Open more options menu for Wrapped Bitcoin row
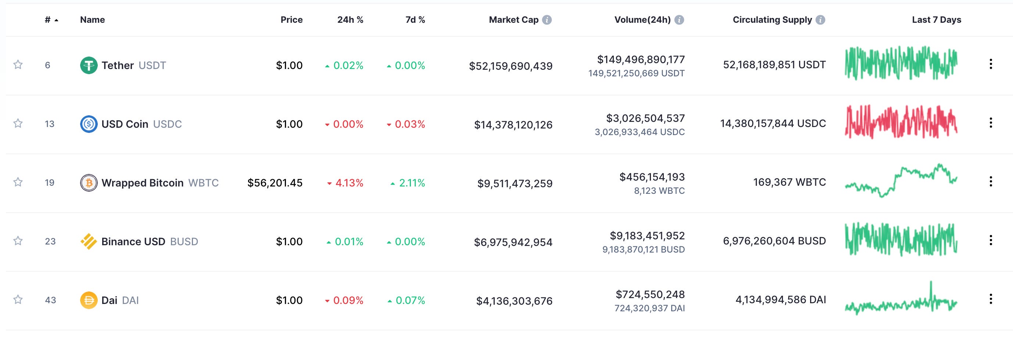The width and height of the screenshot is (1013, 337). coord(991,181)
